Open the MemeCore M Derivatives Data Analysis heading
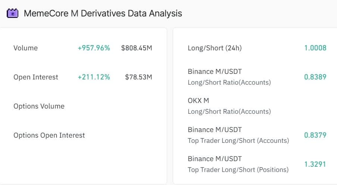 coord(103,13)
